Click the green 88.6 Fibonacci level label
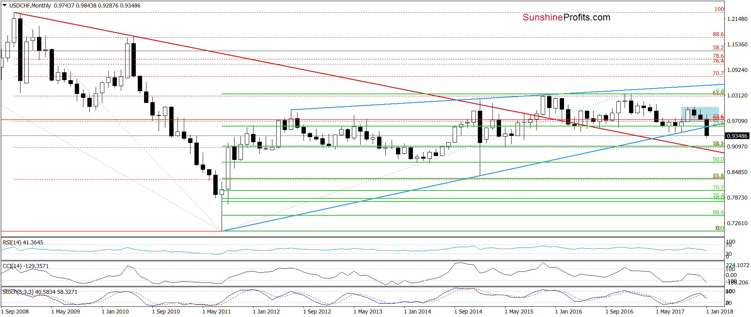Screen dimensions: 751x317 point(718,212)
